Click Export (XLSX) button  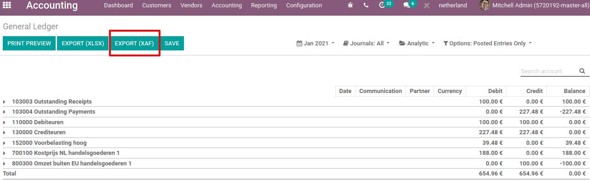coord(83,43)
